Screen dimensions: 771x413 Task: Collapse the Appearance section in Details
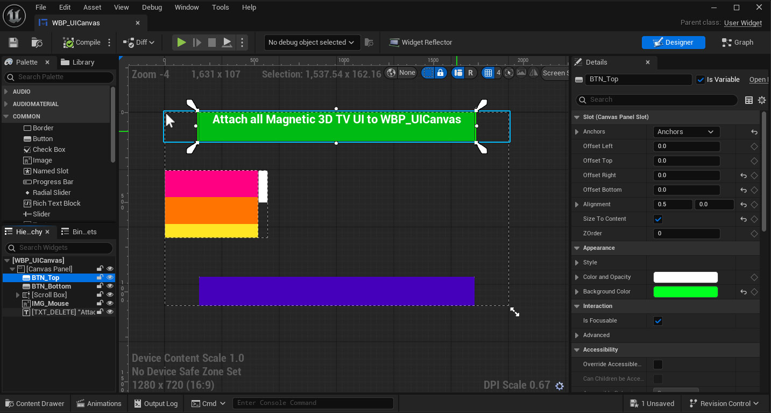coord(577,248)
